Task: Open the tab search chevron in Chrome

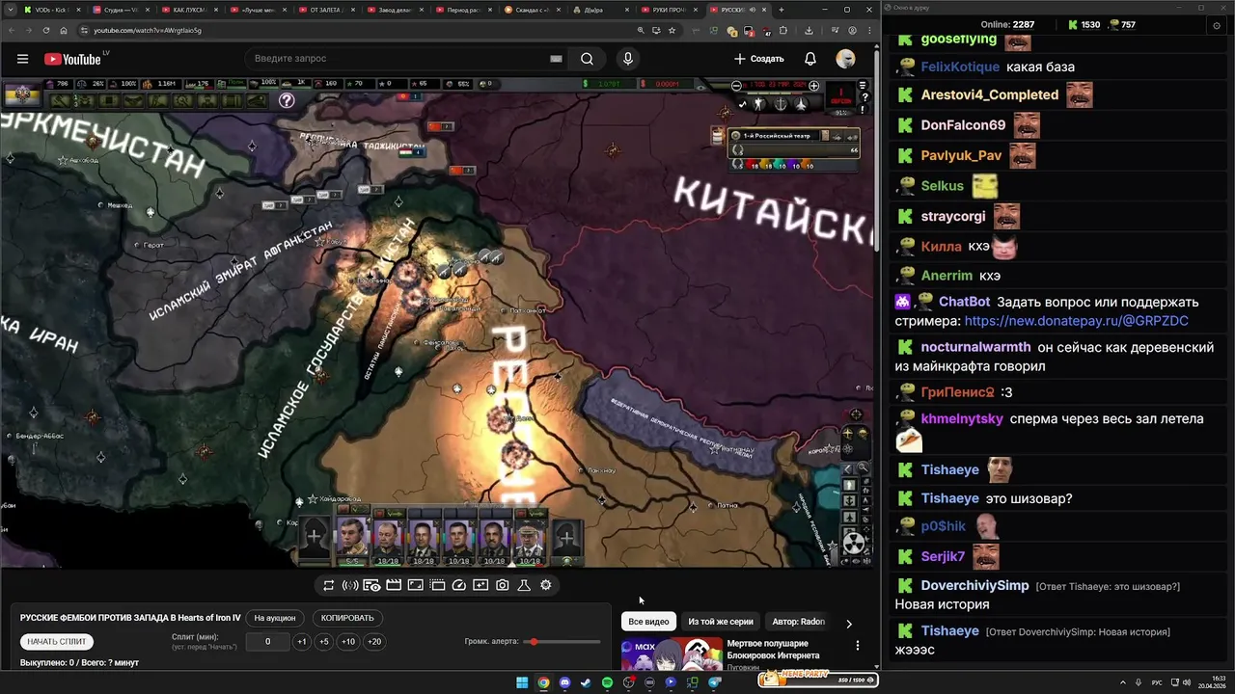Action: 10,10
